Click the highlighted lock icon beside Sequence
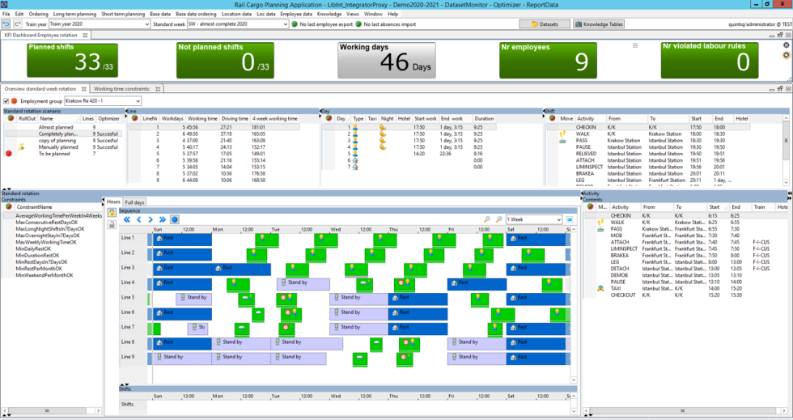793x420 pixels. pyautogui.click(x=112, y=212)
